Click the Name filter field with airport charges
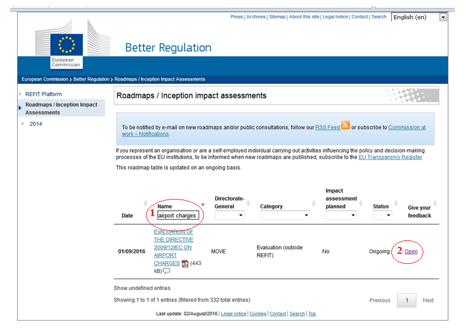The width and height of the screenshot is (476, 333). 178,215
